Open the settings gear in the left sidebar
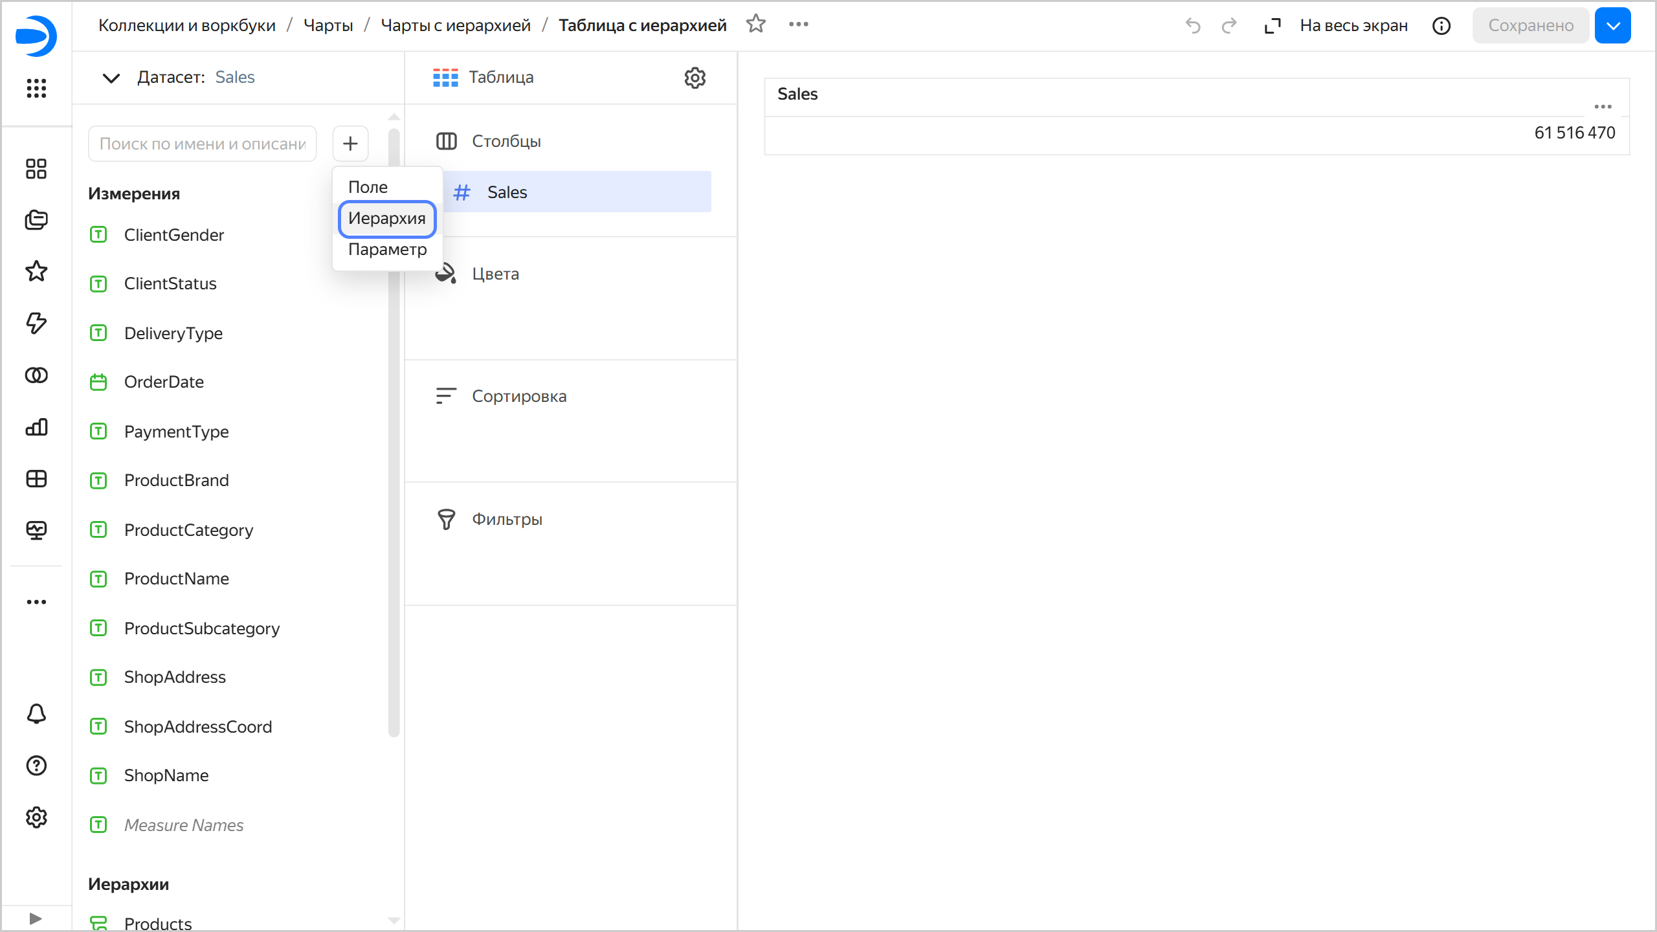This screenshot has height=932, width=1657. pyautogui.click(x=36, y=817)
